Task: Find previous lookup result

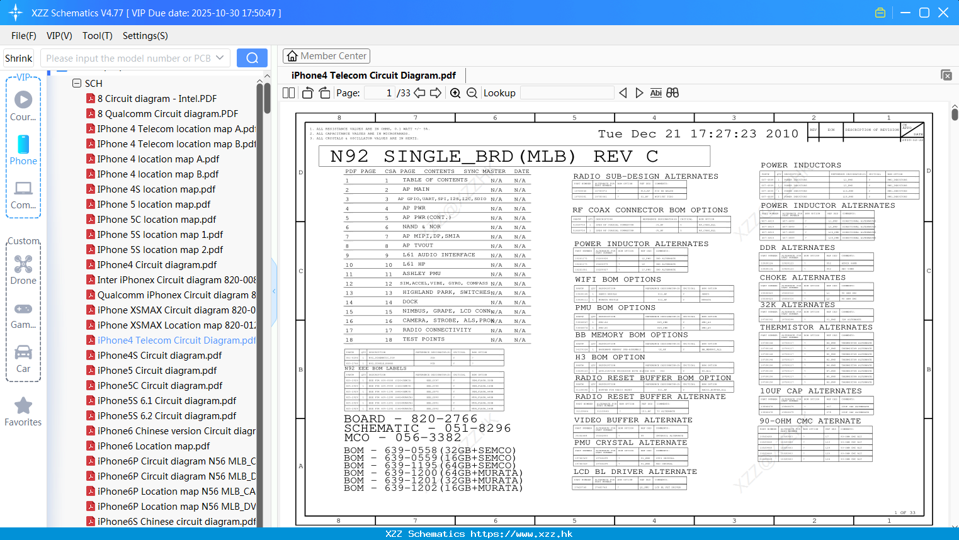Action: [623, 93]
